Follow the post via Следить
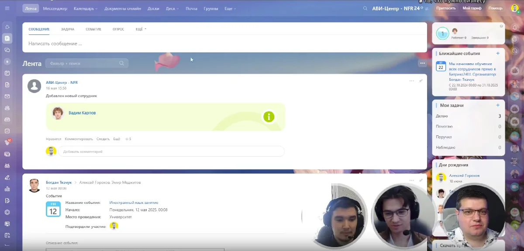This screenshot has height=251, width=524. pos(103,139)
